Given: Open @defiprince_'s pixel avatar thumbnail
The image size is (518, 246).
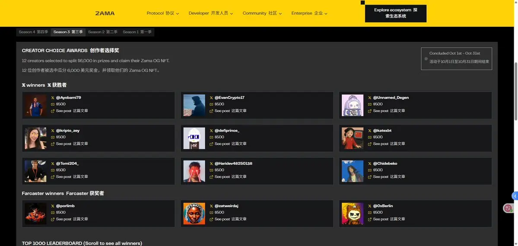Looking at the screenshot, I should click(194, 138).
